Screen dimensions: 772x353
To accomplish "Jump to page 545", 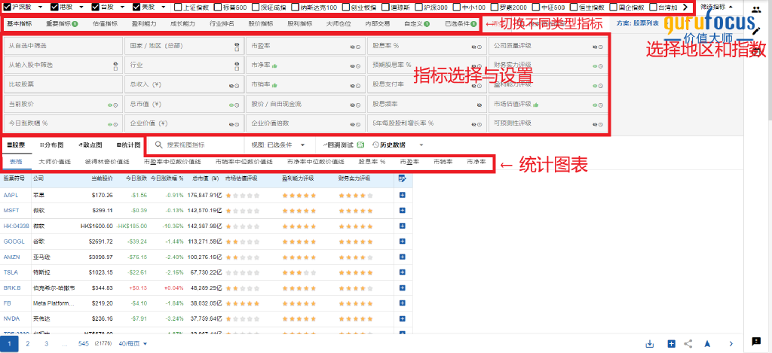I will [x=83, y=344].
